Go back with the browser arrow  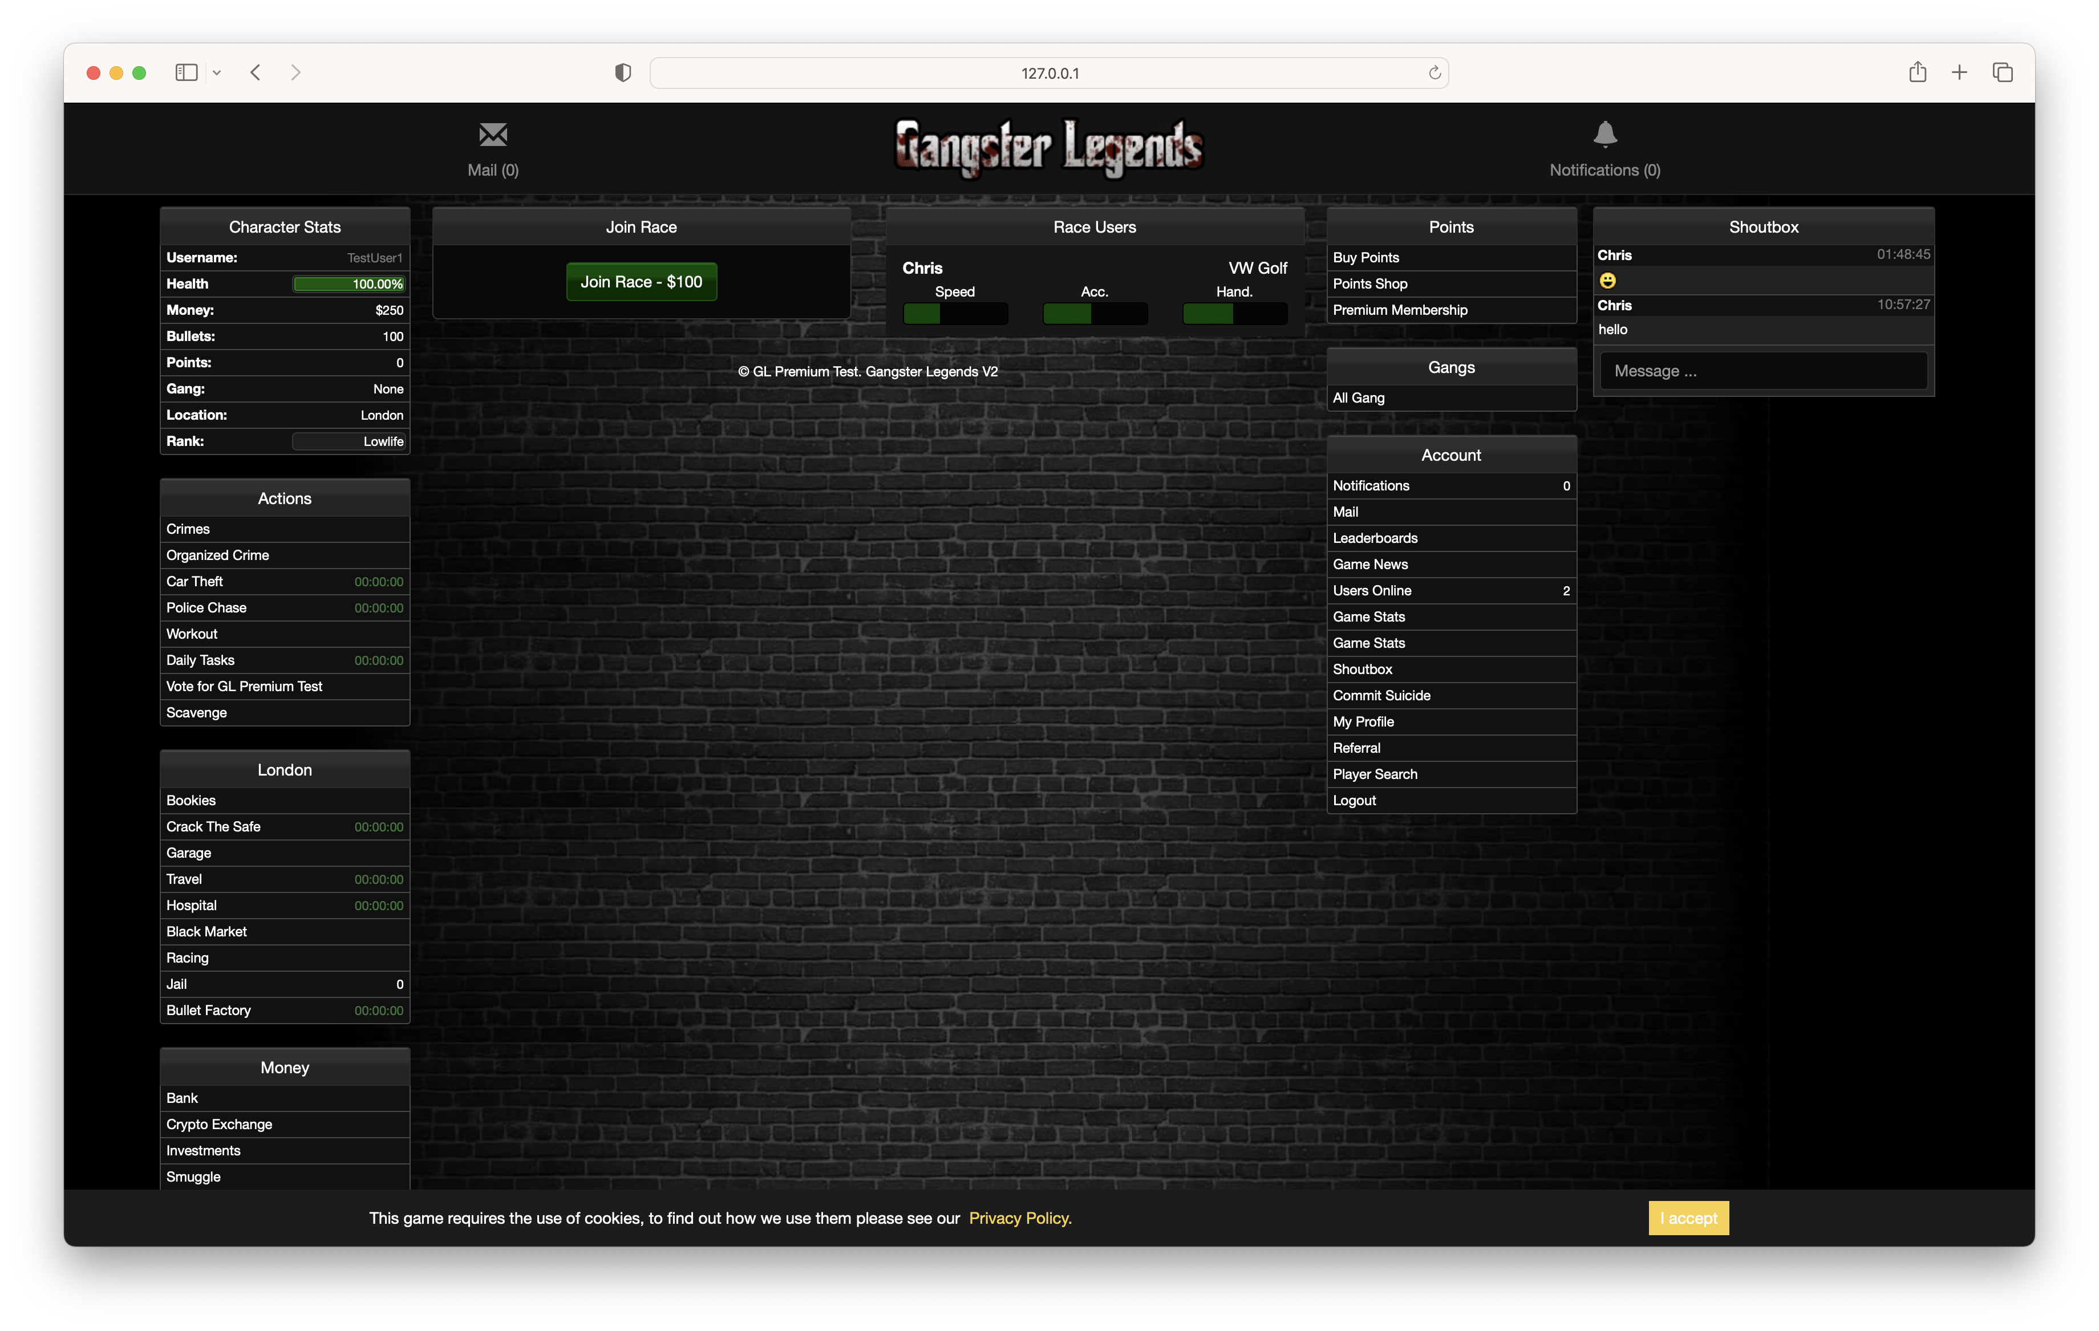[x=256, y=72]
